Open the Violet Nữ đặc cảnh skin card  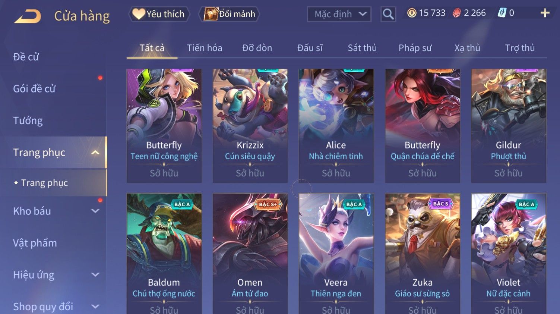coord(509,254)
